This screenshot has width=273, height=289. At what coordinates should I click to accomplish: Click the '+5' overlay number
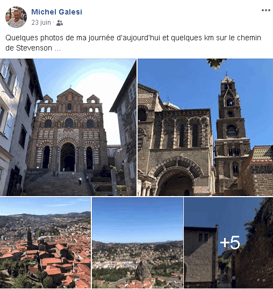tap(230, 242)
